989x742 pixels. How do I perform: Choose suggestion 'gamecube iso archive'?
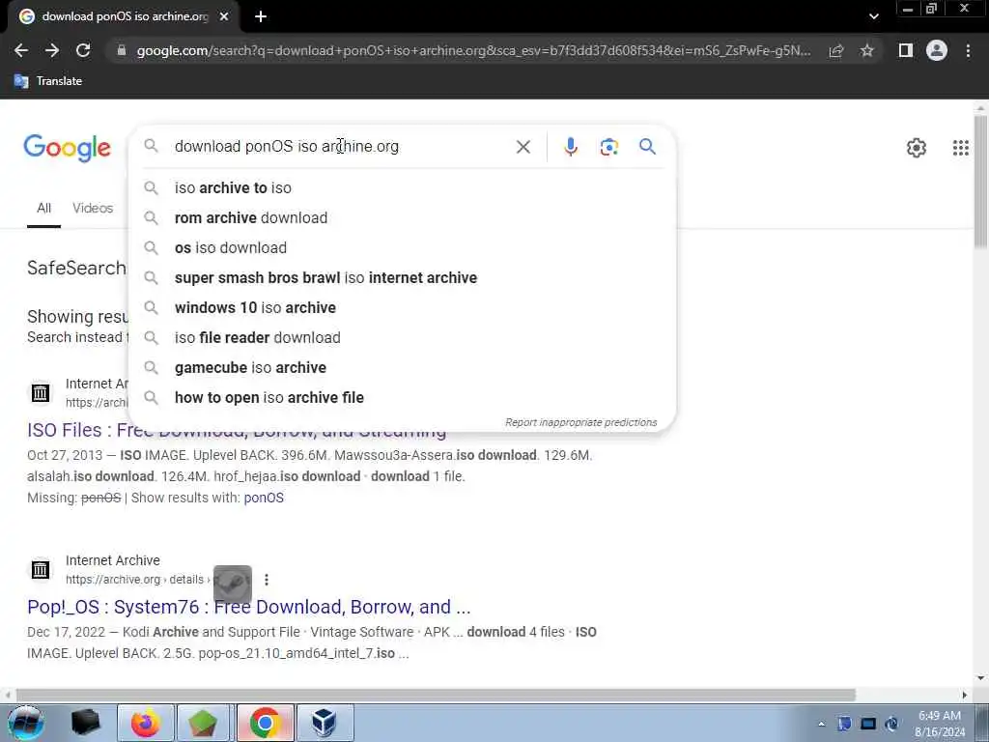click(403, 368)
